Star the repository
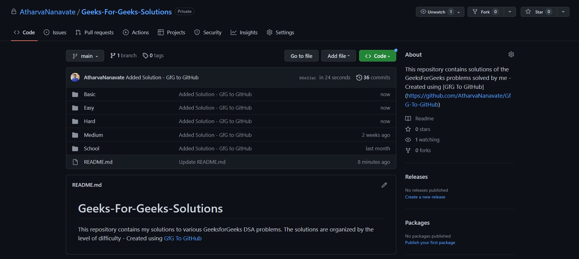579x259 pixels. point(539,12)
